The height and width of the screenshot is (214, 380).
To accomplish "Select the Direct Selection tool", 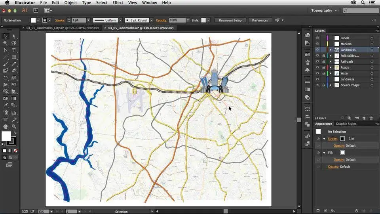I will click(14, 36).
